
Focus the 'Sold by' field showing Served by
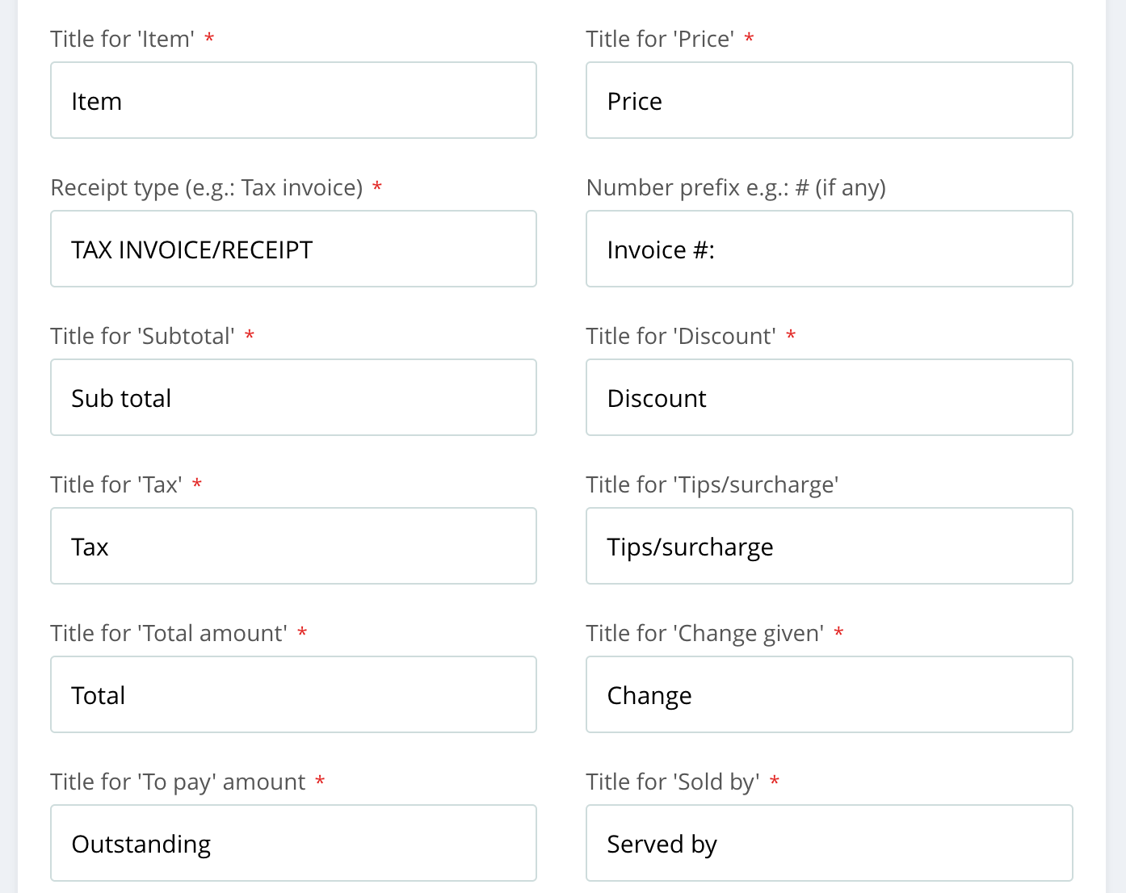point(830,843)
